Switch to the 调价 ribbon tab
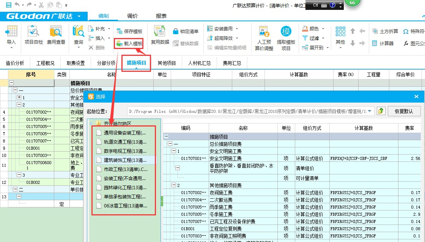The image size is (425, 242). click(132, 16)
